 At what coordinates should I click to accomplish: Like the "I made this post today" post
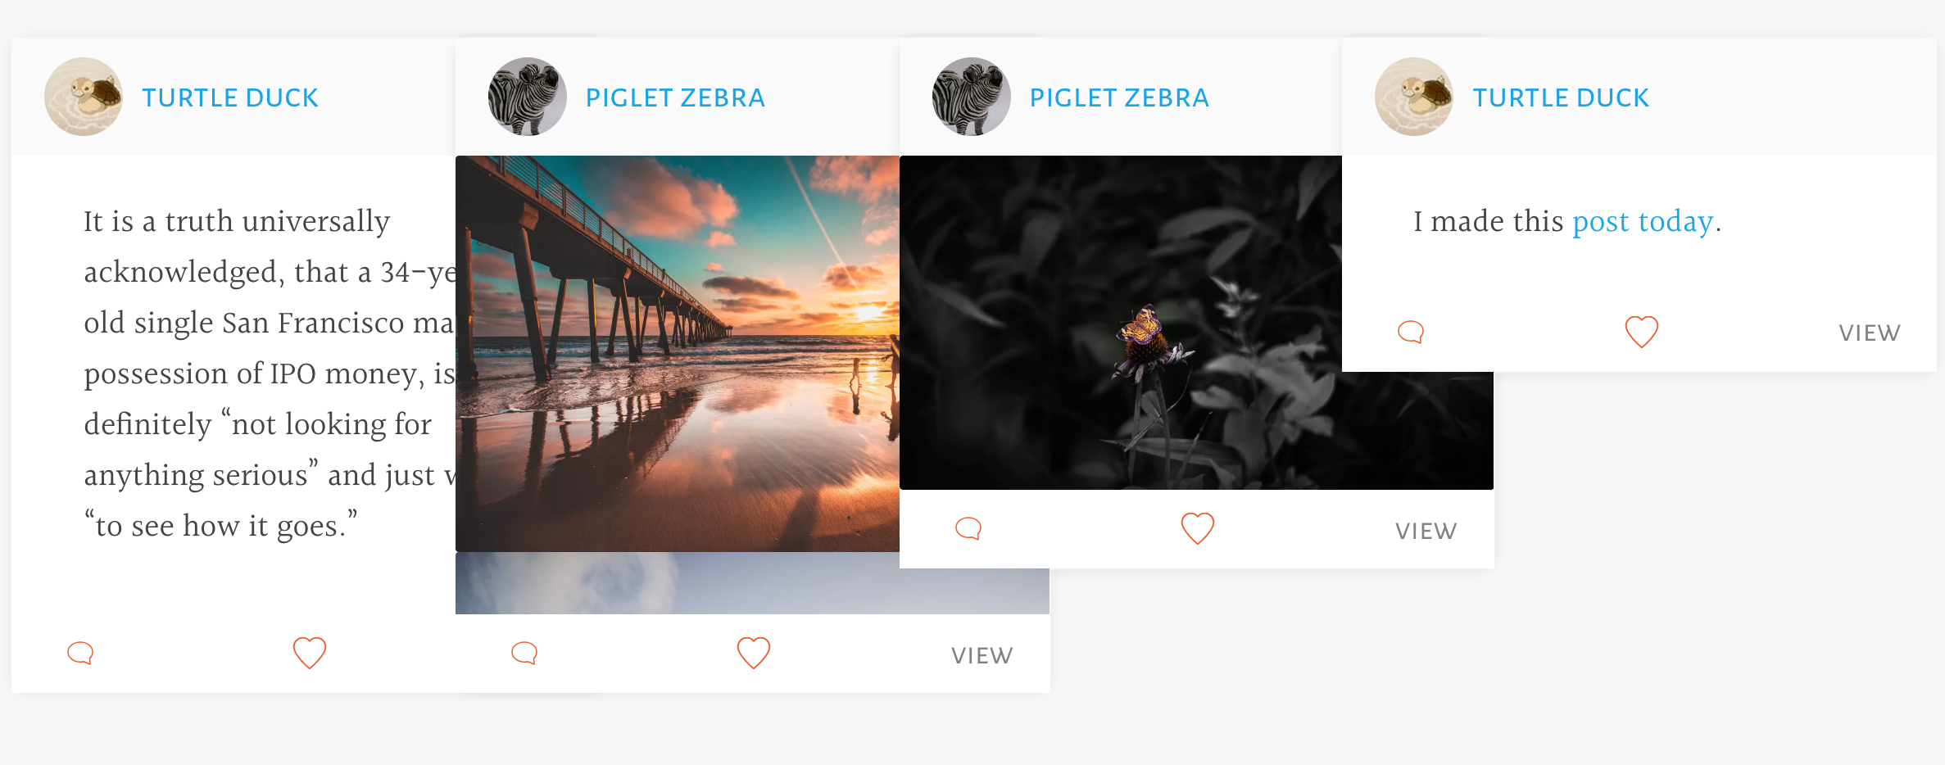(x=1642, y=332)
